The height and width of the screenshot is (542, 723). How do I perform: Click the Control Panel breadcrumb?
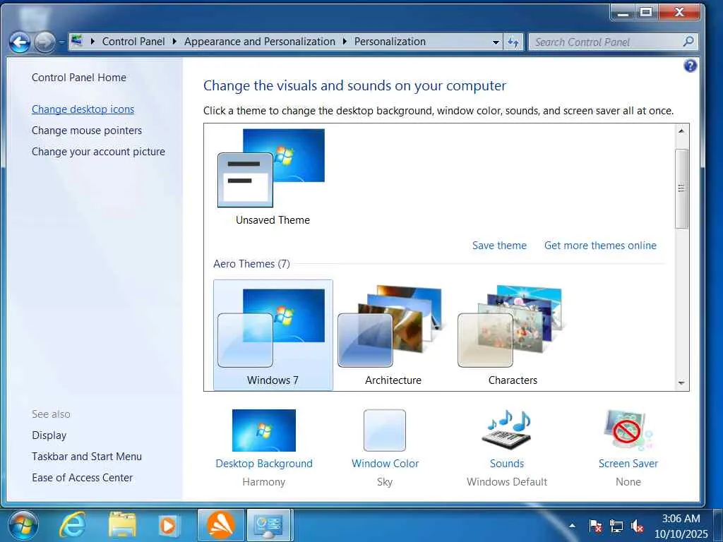coord(133,42)
